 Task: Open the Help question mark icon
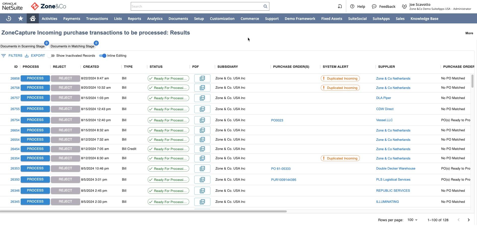click(x=352, y=6)
